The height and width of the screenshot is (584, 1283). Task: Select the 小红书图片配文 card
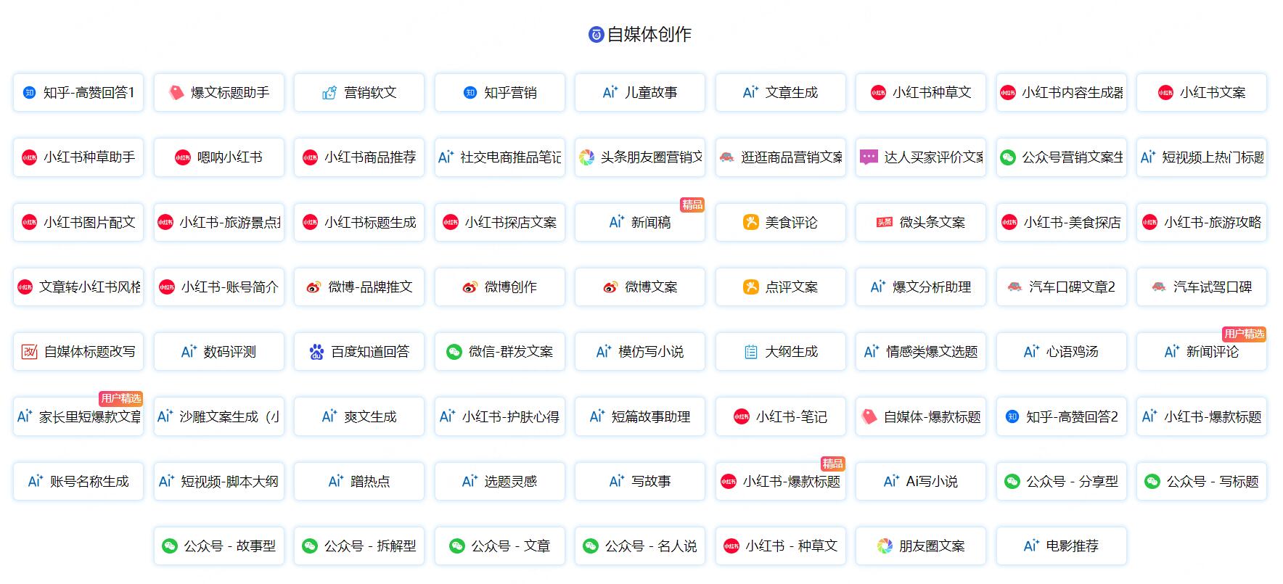tap(78, 222)
